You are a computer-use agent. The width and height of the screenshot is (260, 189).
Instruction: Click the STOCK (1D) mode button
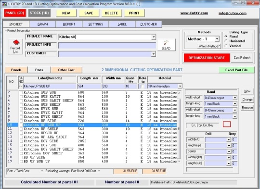[39, 13]
